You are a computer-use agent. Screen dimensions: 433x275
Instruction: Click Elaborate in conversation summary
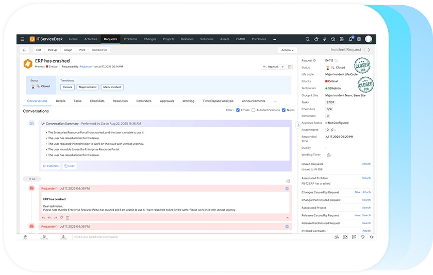(x=51, y=166)
